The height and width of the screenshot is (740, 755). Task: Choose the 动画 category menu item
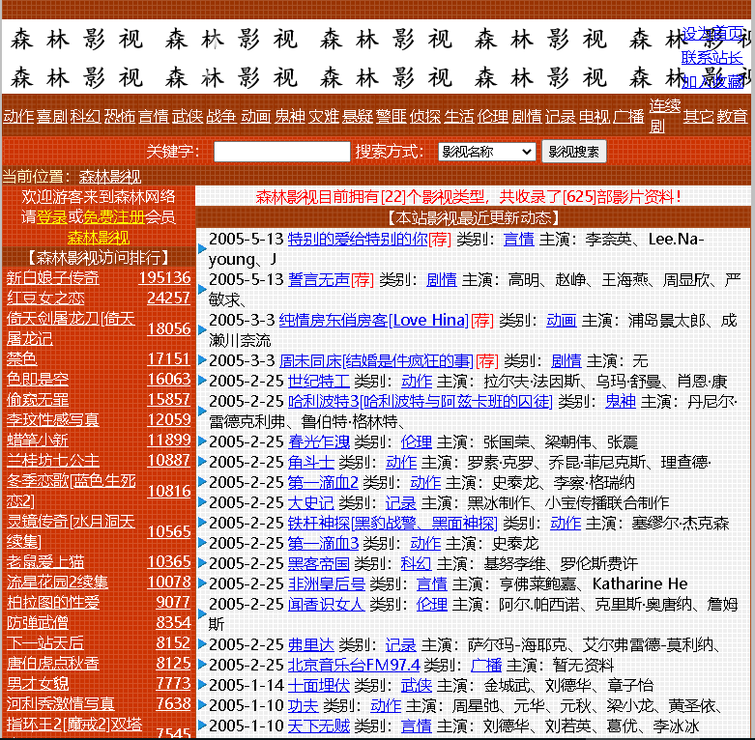[255, 116]
